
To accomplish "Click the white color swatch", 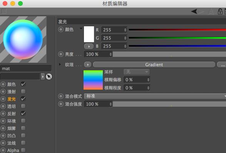I will pyautogui.click(x=89, y=34).
